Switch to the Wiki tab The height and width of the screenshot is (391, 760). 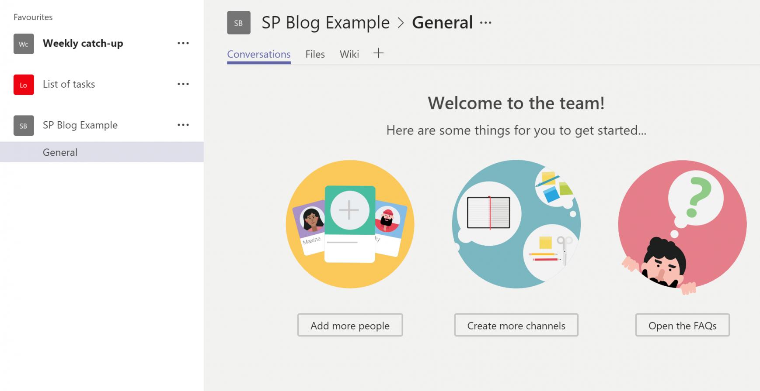(x=349, y=54)
